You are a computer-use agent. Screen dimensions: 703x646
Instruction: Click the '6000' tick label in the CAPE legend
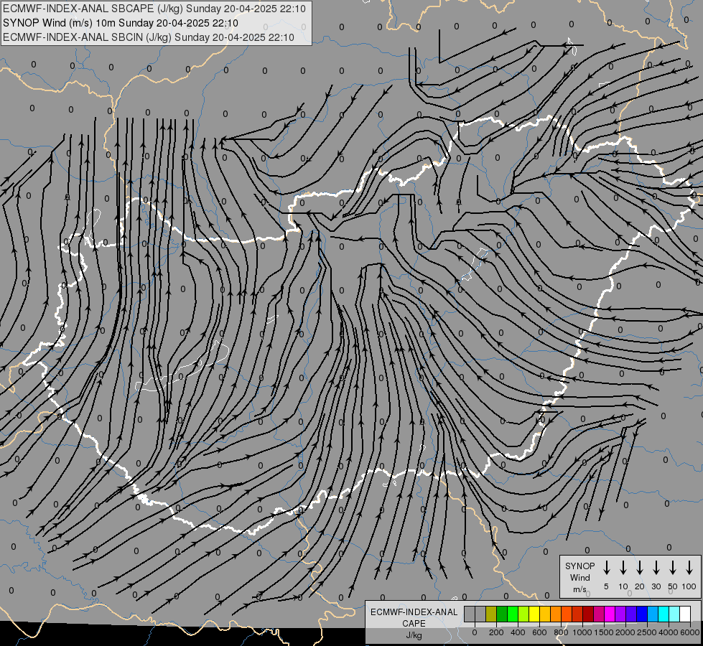coord(690,632)
